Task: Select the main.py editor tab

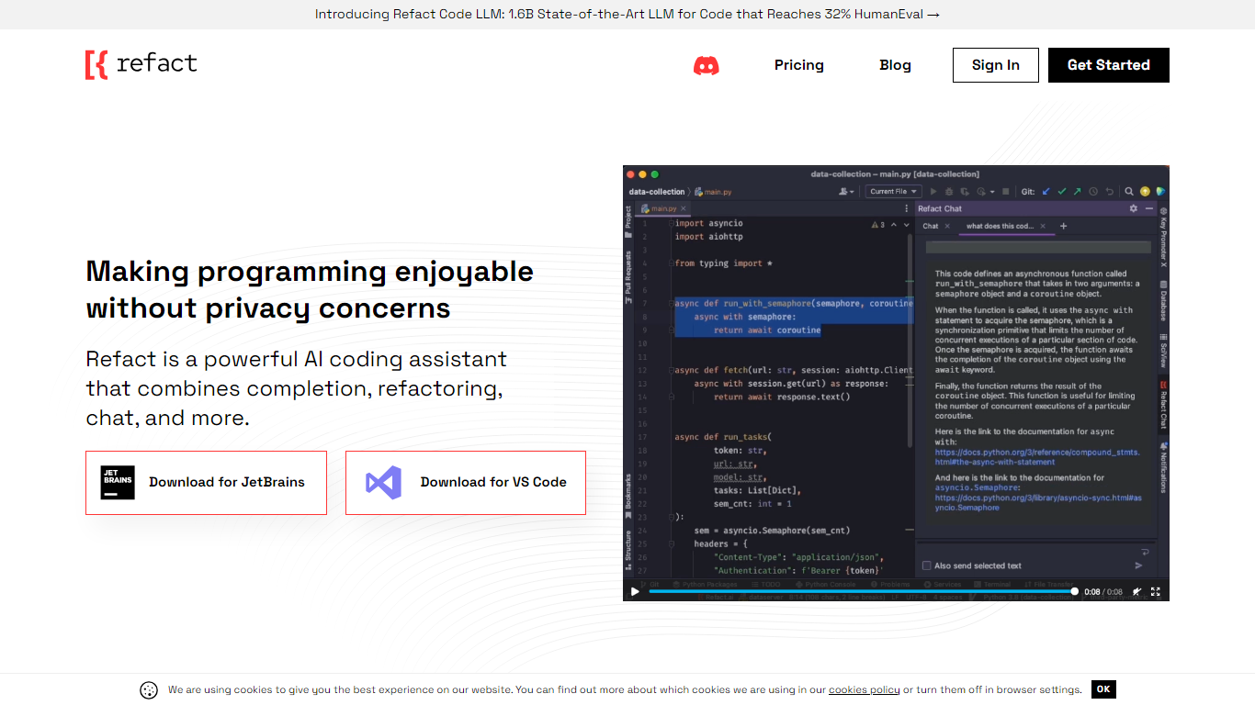Action: [663, 208]
